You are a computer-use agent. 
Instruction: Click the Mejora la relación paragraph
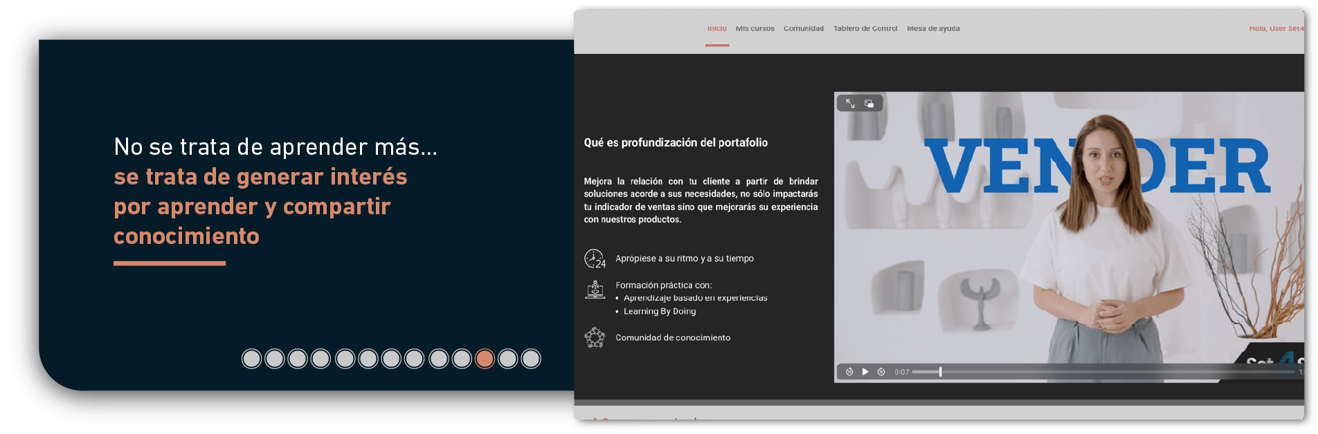(x=701, y=200)
